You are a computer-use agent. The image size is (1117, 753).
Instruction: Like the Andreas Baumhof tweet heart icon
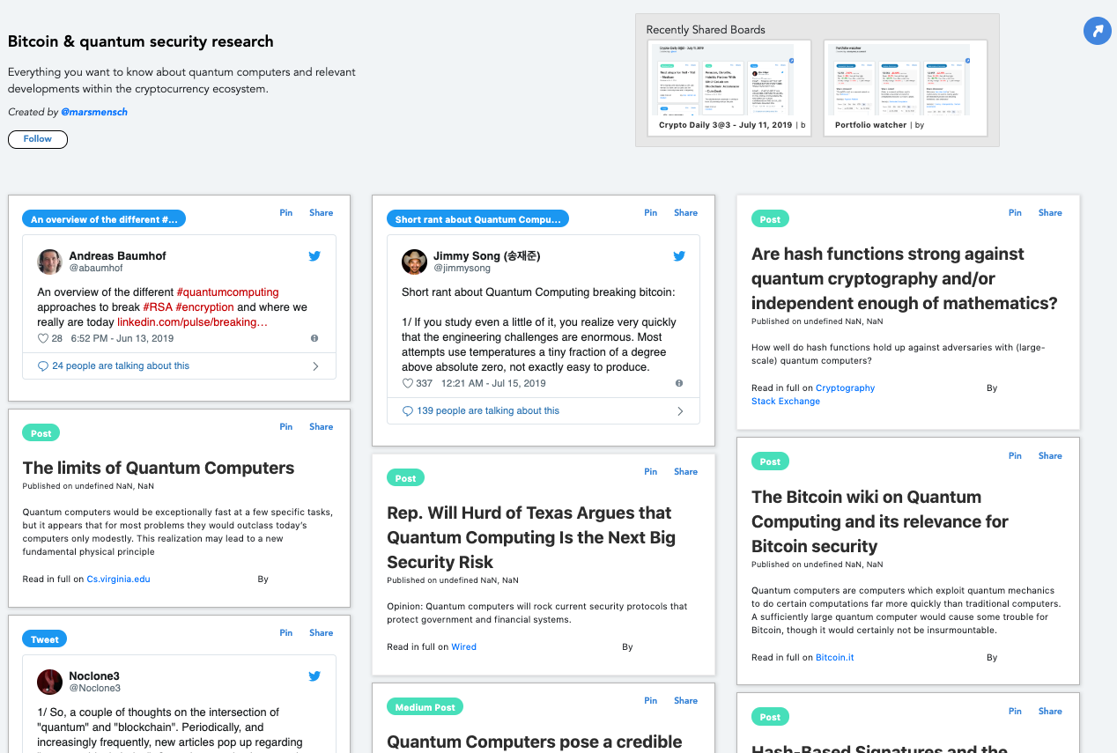(43, 339)
